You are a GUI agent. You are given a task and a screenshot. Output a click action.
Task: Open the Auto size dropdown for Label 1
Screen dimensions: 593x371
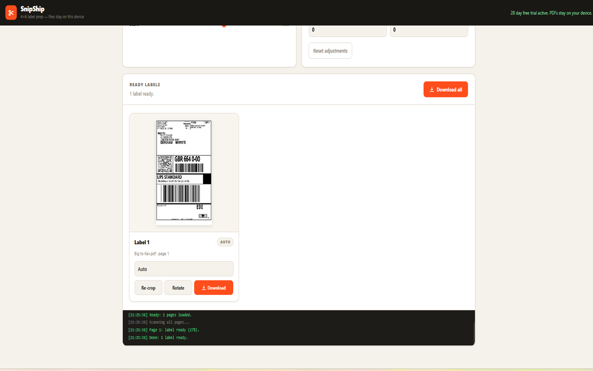(184, 269)
